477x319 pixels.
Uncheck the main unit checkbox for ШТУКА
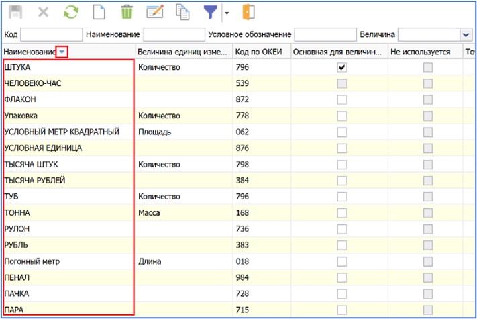pos(341,68)
